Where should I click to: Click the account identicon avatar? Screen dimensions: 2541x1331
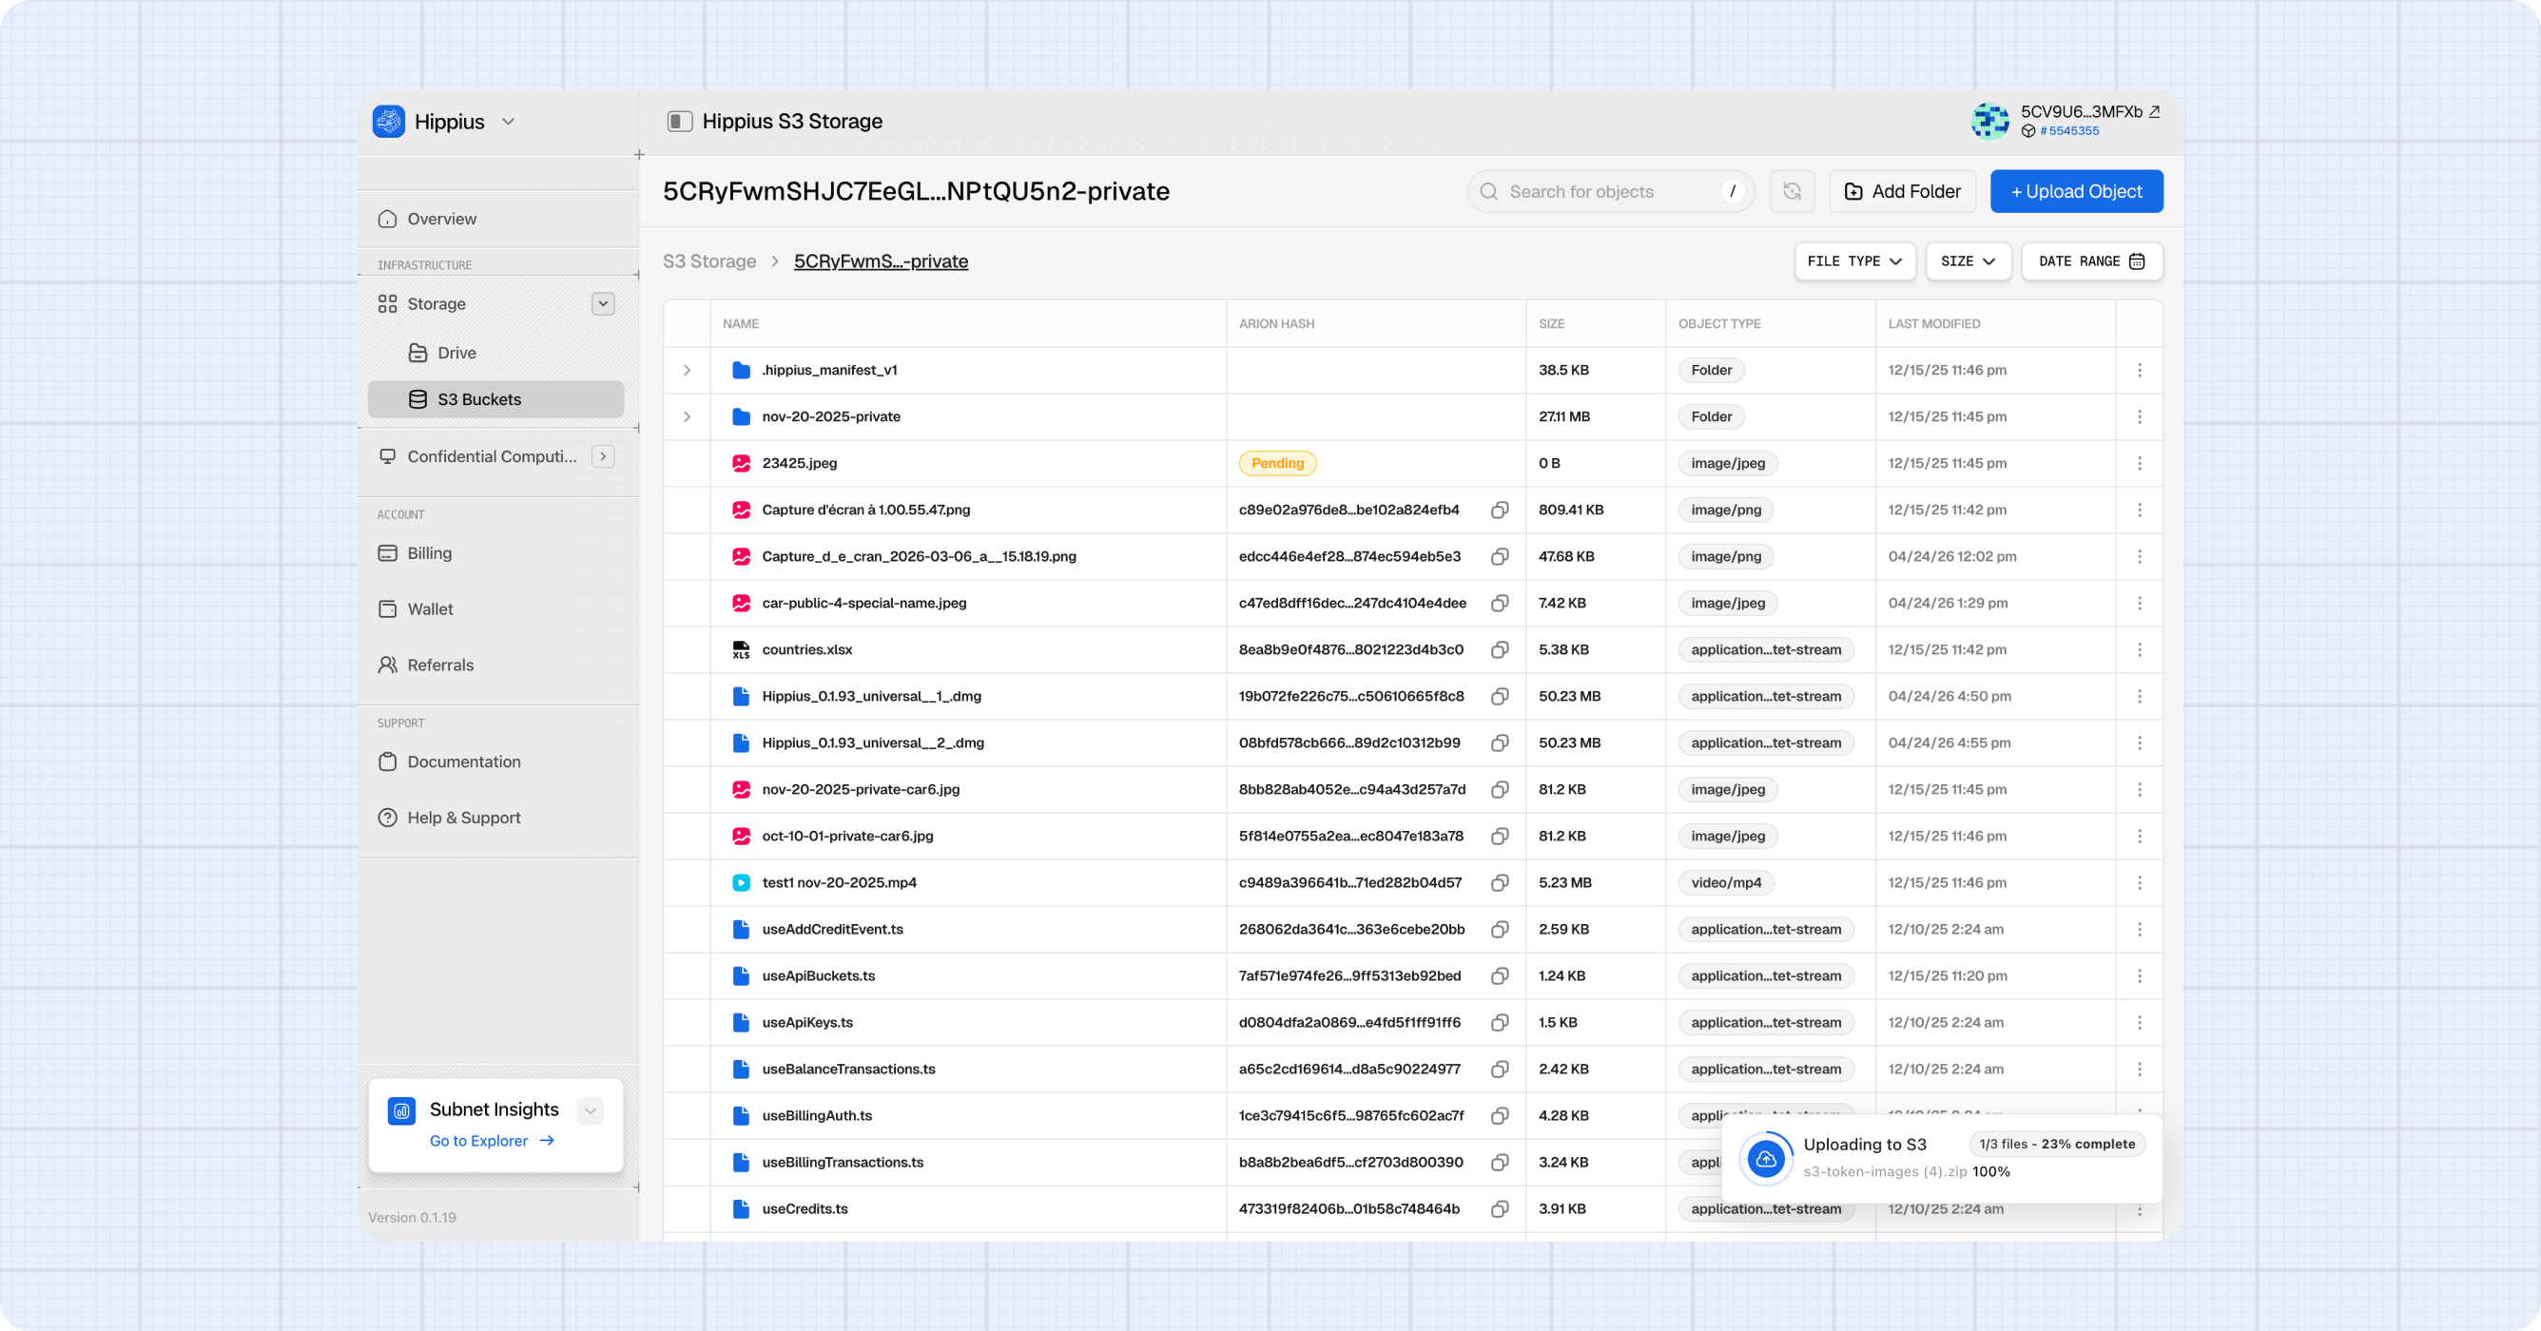pos(1989,122)
